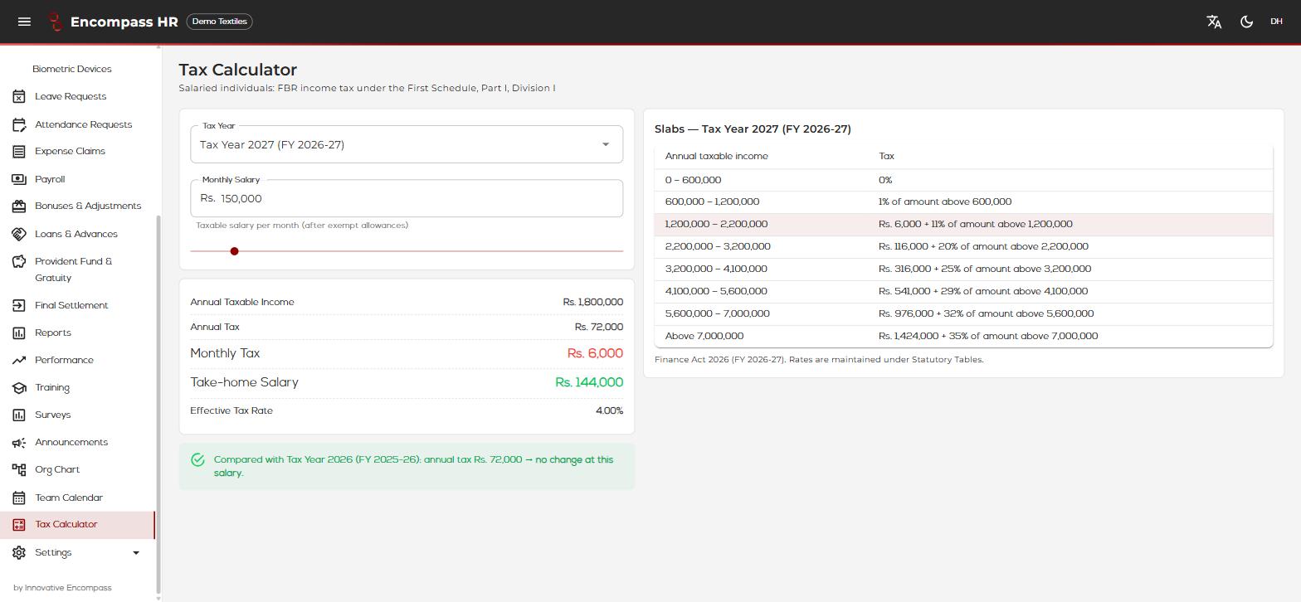This screenshot has width=1301, height=602.
Task: Go to Biometric Devices page
Action: point(72,70)
